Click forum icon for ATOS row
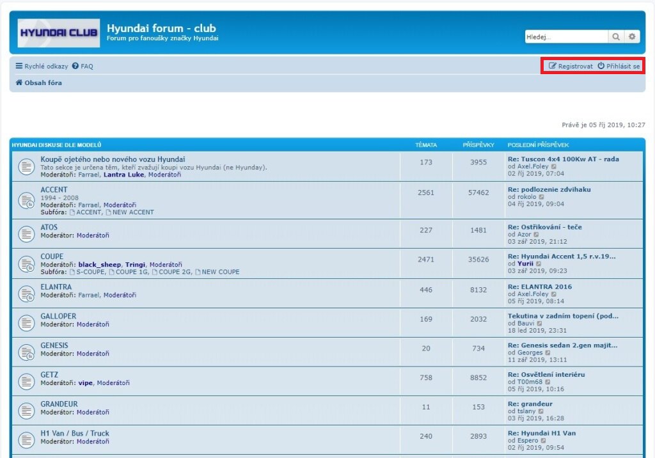The width and height of the screenshot is (655, 458). (26, 234)
